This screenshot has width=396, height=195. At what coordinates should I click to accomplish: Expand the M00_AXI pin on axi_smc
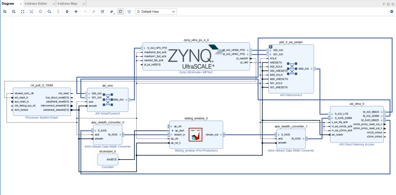click(x=126, y=100)
